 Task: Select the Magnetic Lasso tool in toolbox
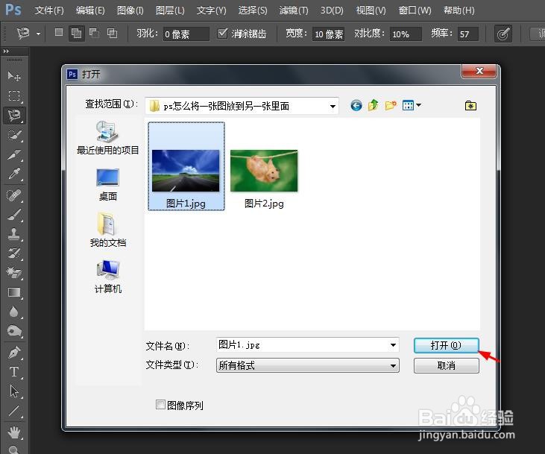pos(14,115)
